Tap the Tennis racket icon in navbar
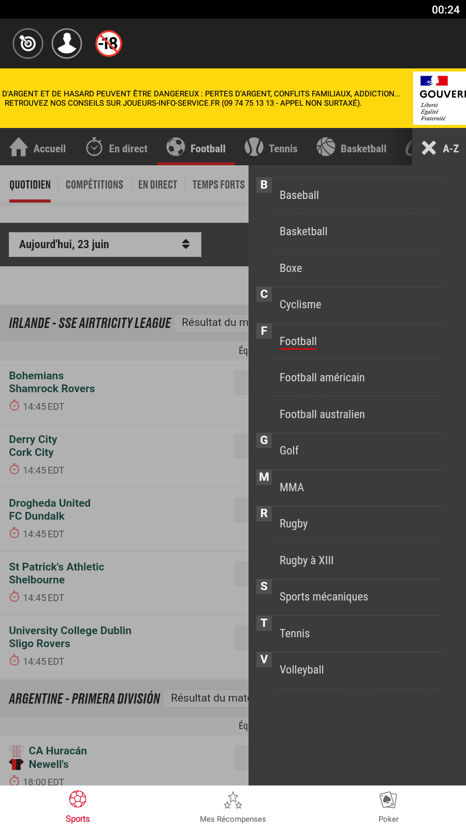Viewport: 466px width, 829px height. coord(254,148)
